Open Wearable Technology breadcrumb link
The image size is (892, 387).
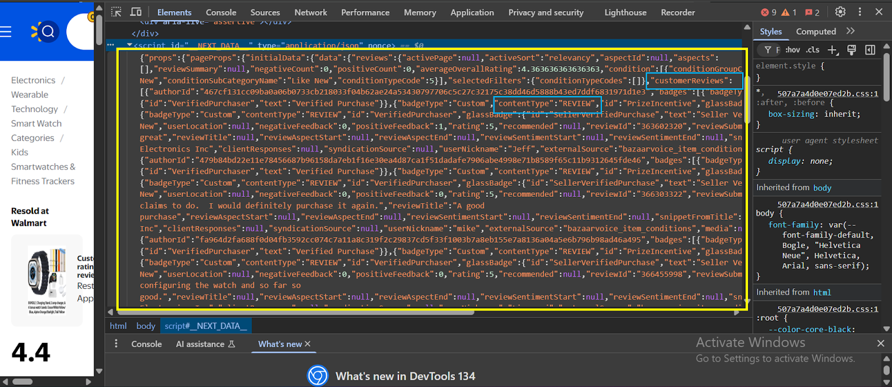pos(34,102)
